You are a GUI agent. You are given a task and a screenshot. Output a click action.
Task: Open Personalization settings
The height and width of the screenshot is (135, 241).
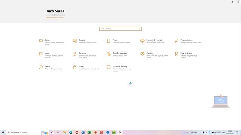pos(188,41)
